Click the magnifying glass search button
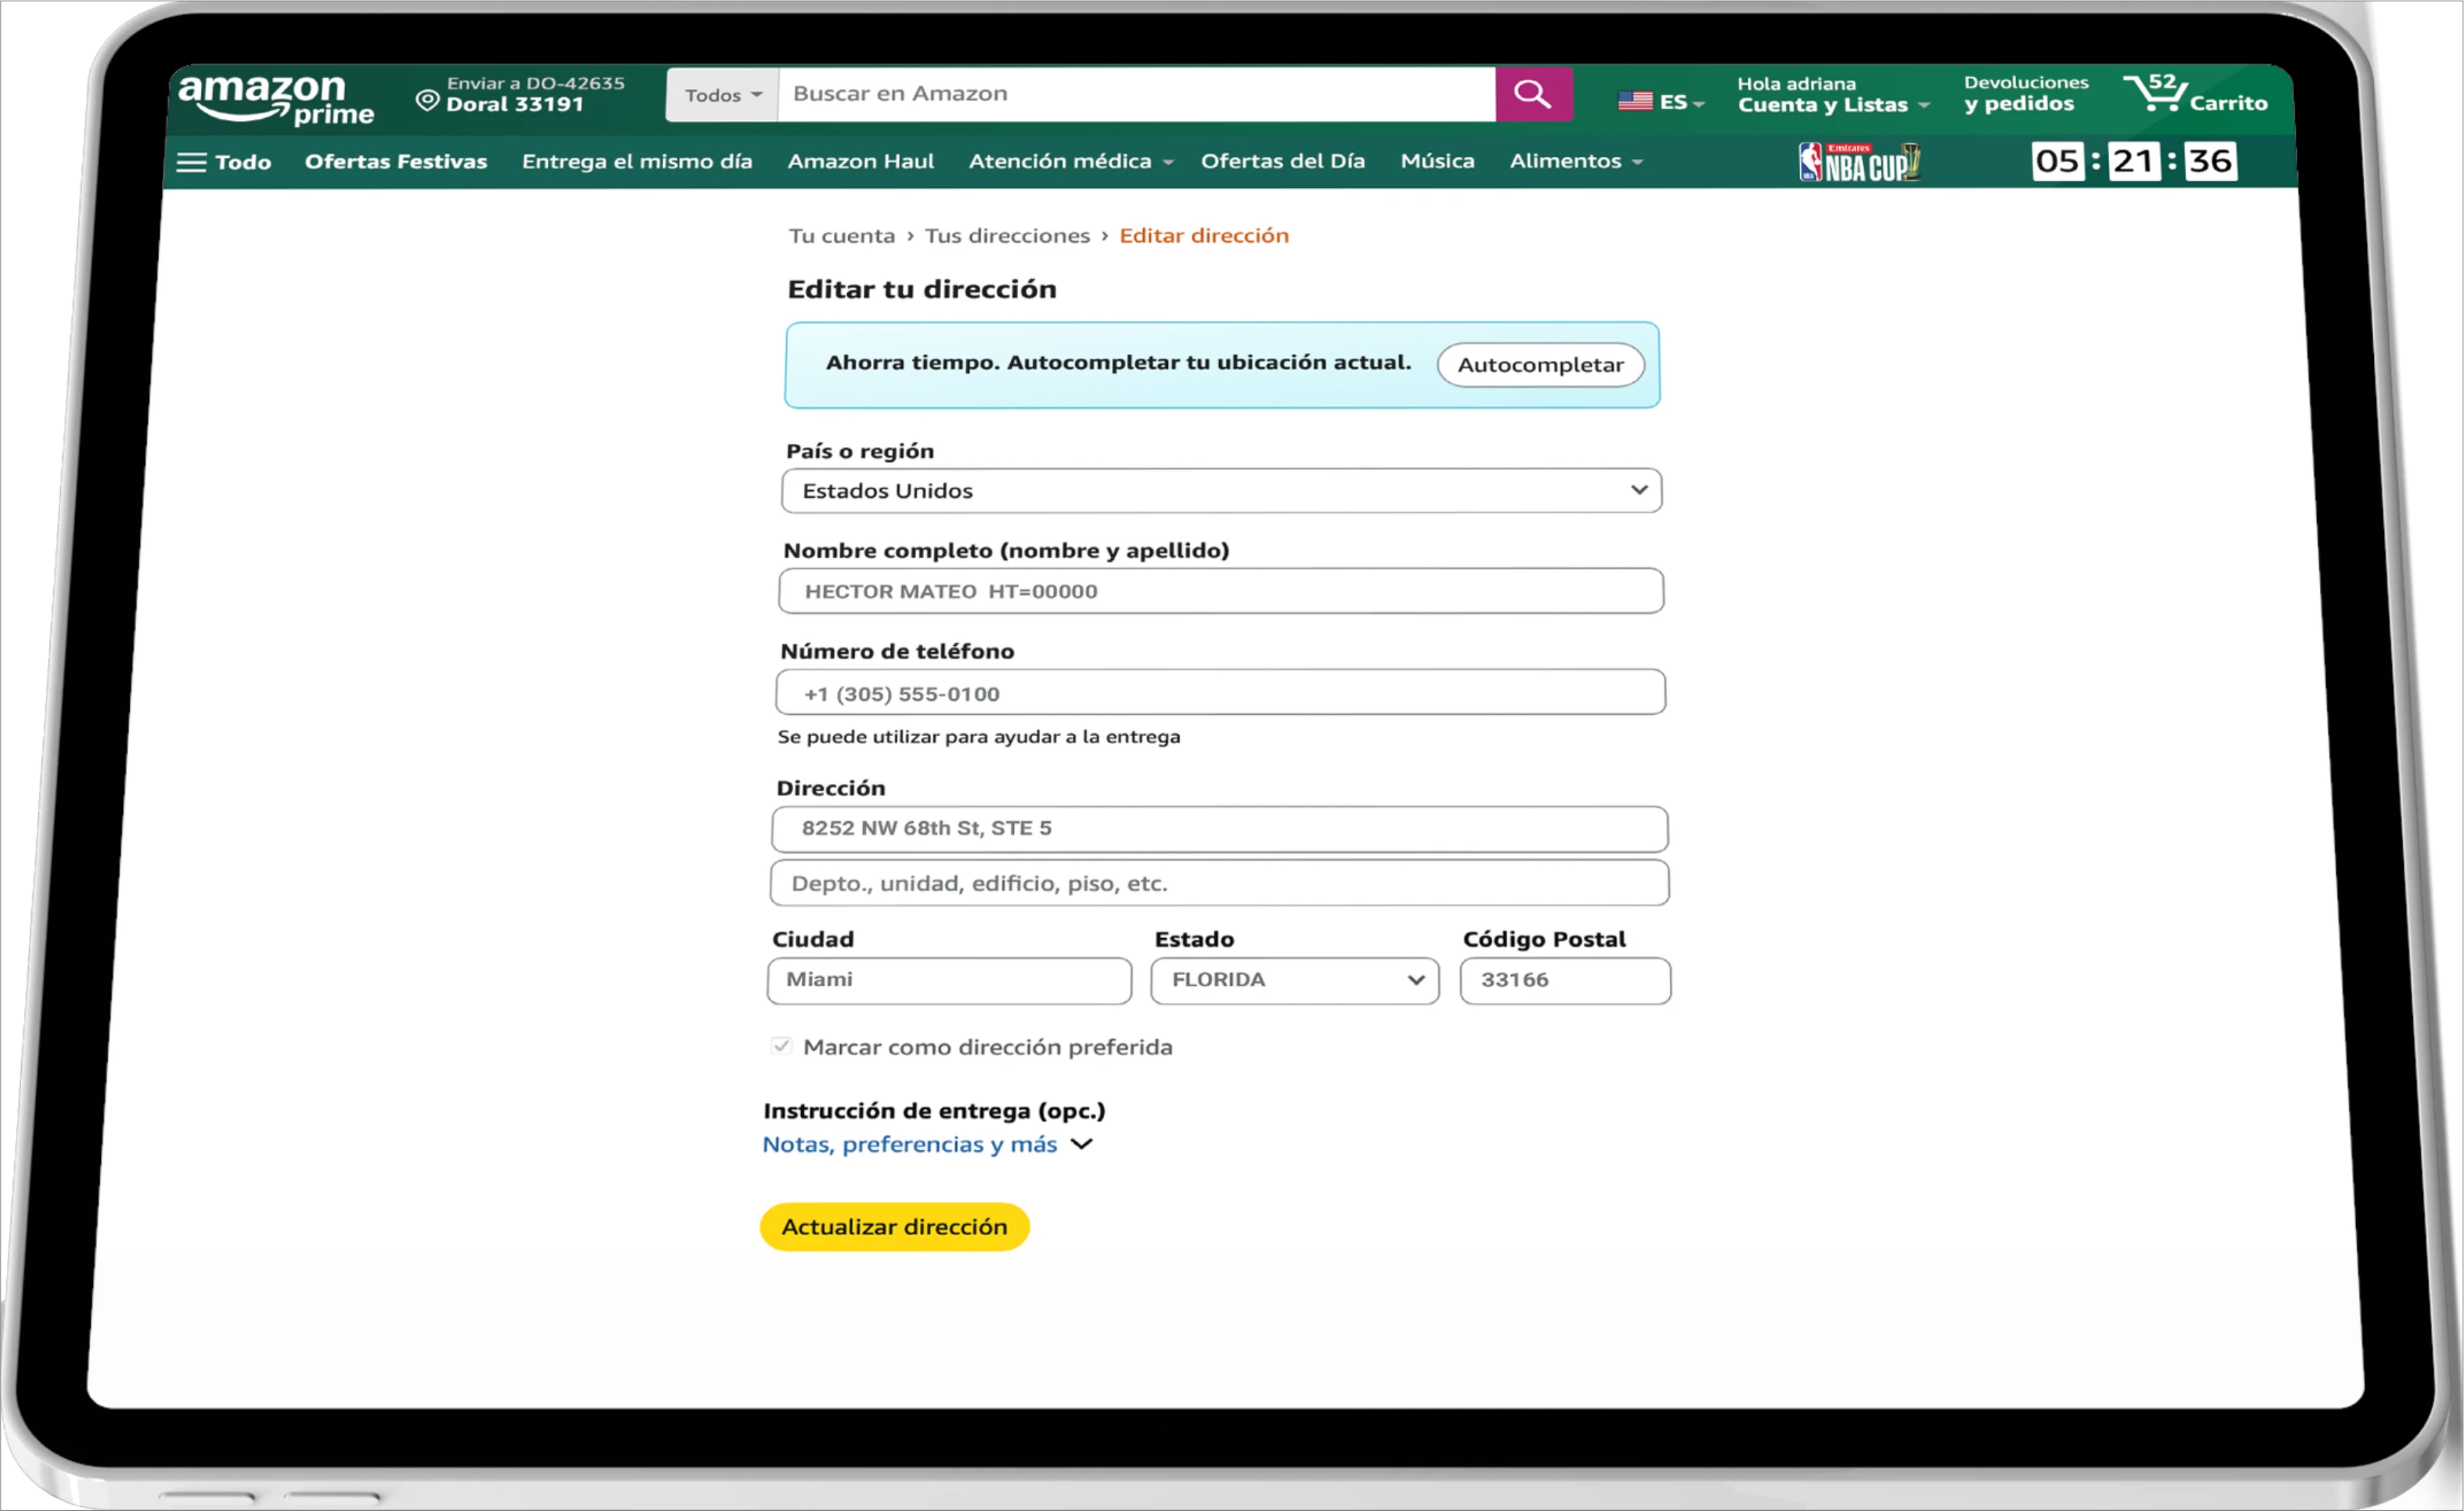Screen dimensions: 2464x1511 (1532, 95)
